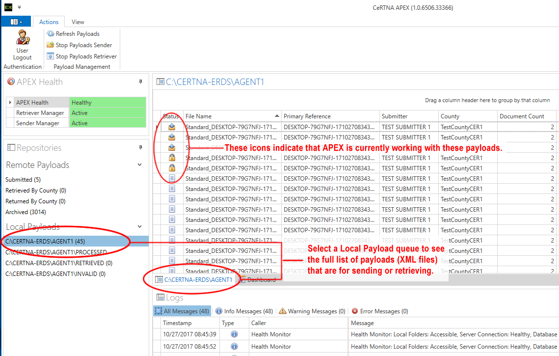Toggle the Repositories panel pin icon
The image size is (559, 356).
(x=140, y=148)
